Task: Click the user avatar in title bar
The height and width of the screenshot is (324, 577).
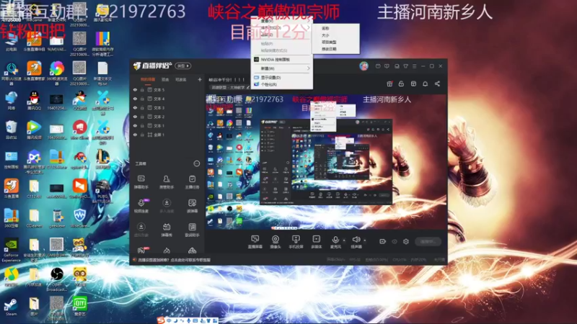Action: point(364,66)
